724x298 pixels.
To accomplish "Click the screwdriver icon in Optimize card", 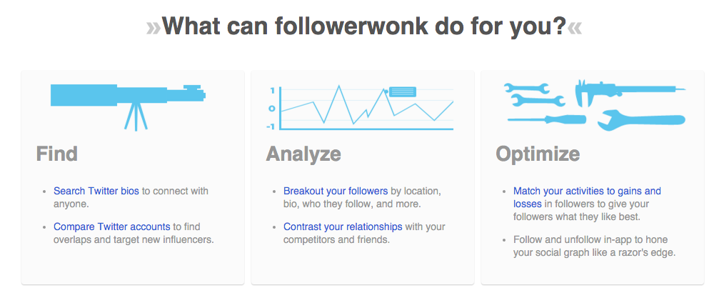I will coord(547,119).
